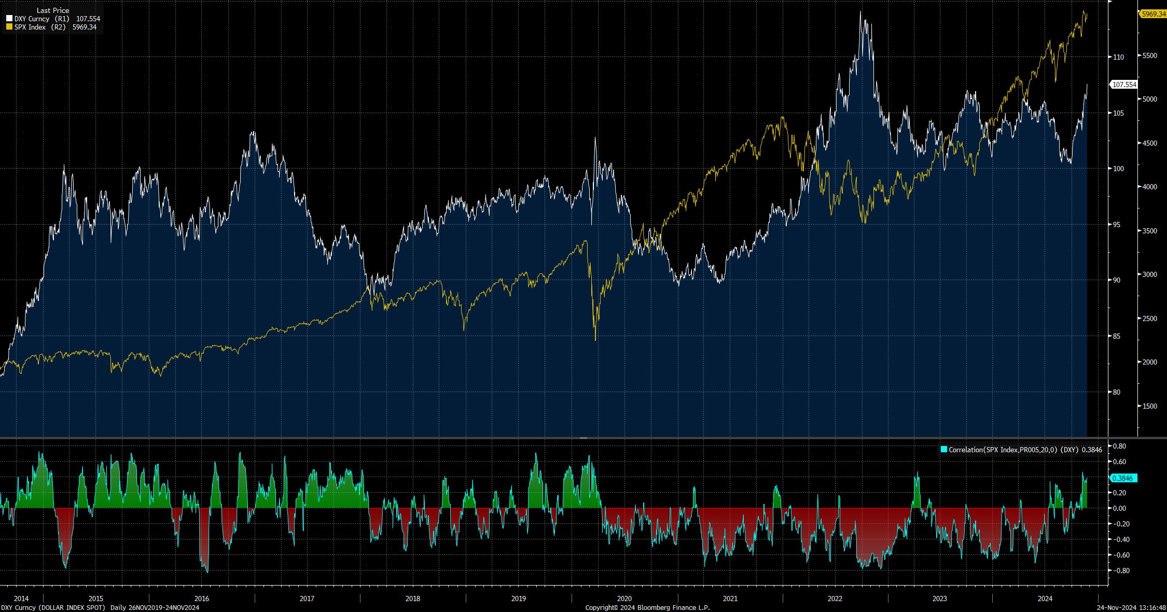Toggle visibility of the DXY Curncy series
This screenshot has height=612, width=1167.
(x=9, y=18)
